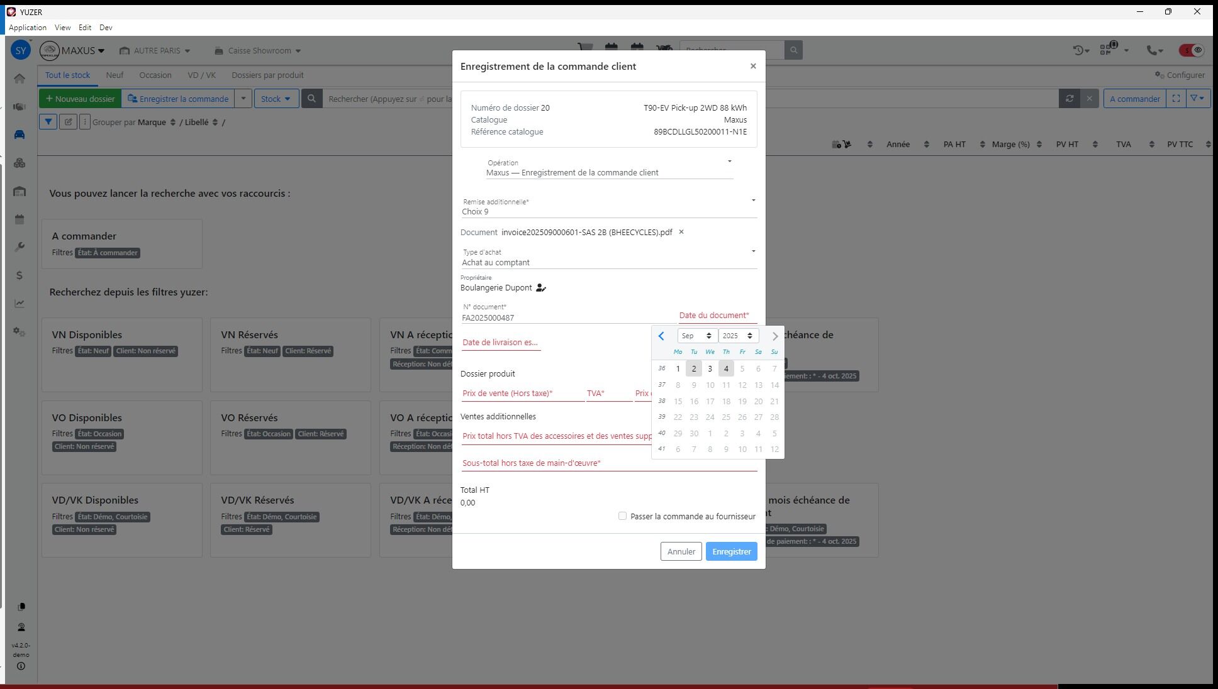The height and width of the screenshot is (689, 1218).
Task: Click the edit owner icon next to Boulangerie Dupont
Action: pyautogui.click(x=540, y=288)
